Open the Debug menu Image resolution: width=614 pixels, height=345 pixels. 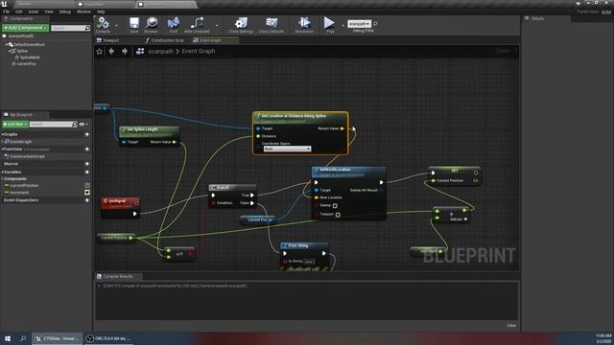65,11
